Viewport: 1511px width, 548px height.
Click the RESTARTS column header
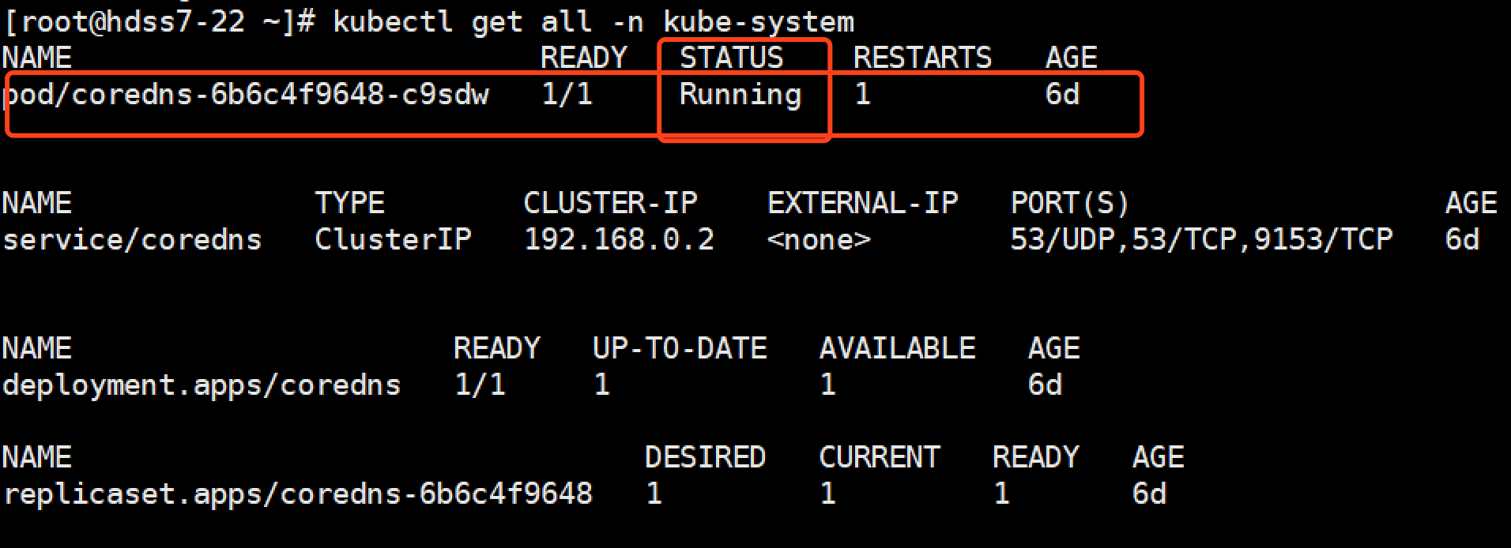[x=921, y=58]
